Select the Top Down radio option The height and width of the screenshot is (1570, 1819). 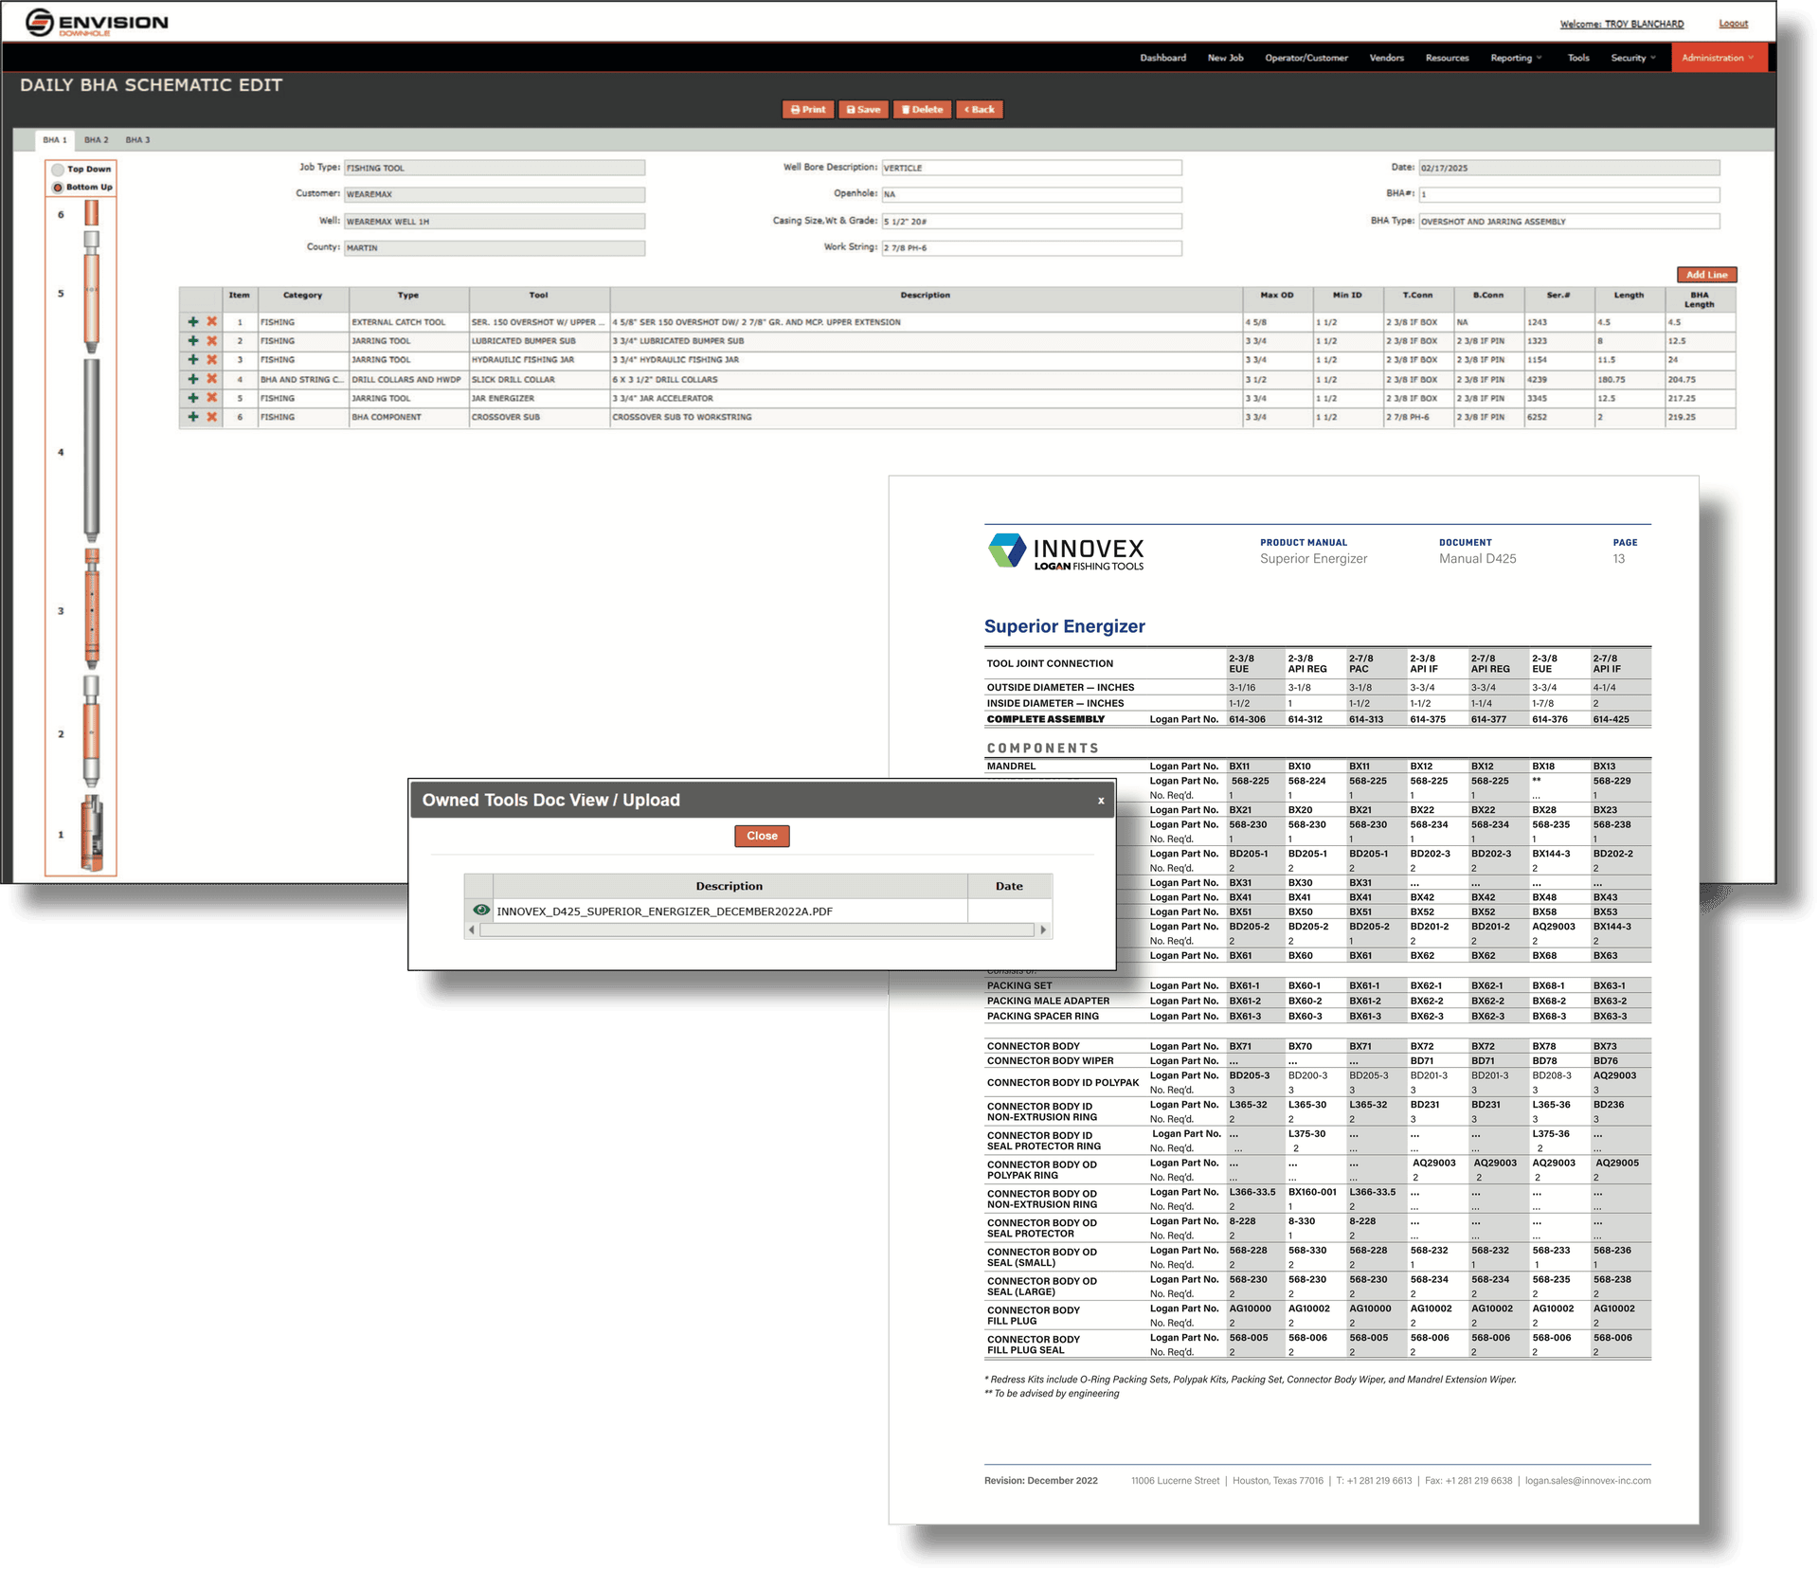[59, 170]
